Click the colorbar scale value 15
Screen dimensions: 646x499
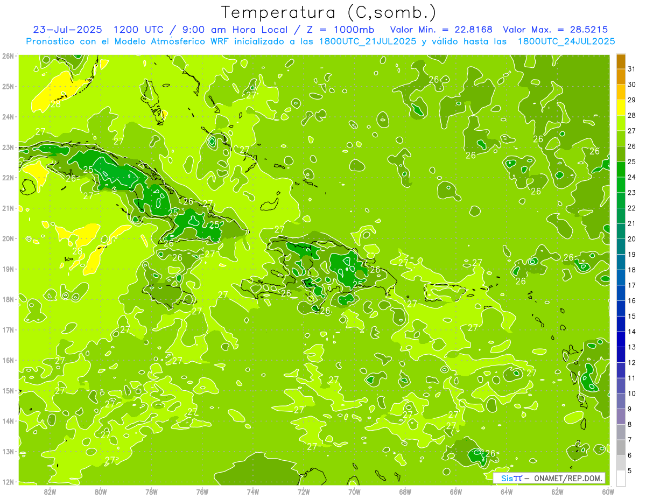click(x=632, y=317)
